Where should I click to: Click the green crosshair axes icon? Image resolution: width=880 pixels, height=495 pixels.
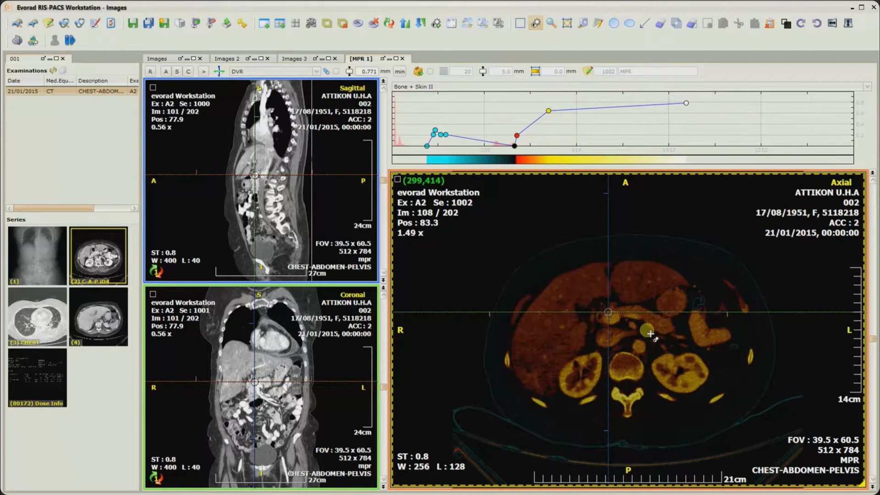pos(219,71)
